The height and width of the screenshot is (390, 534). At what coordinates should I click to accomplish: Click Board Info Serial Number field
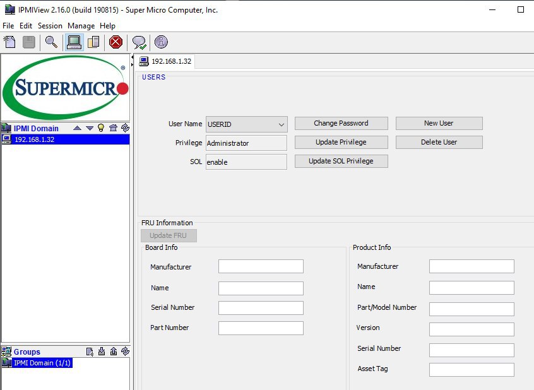261,308
